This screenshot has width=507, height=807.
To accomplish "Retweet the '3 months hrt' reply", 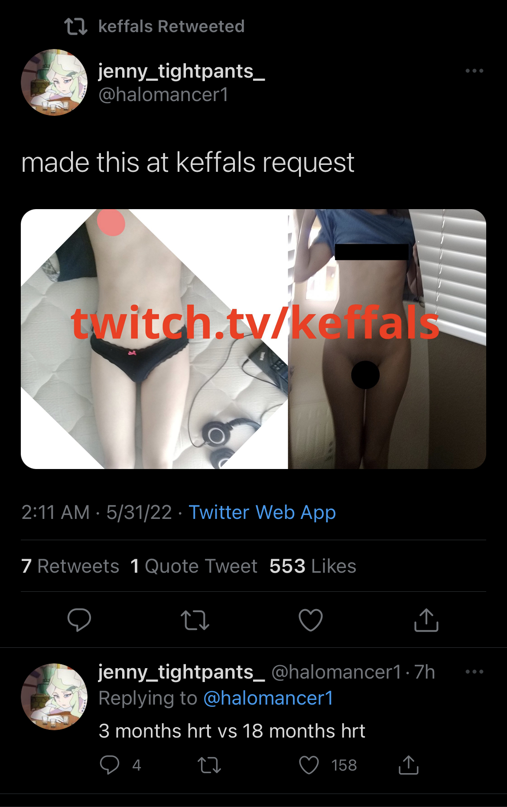I will click(x=209, y=765).
